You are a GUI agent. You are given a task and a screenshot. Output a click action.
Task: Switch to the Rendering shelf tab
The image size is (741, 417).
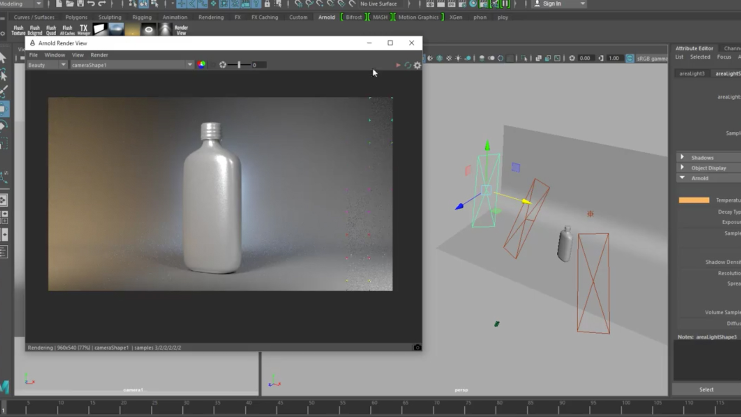point(211,17)
